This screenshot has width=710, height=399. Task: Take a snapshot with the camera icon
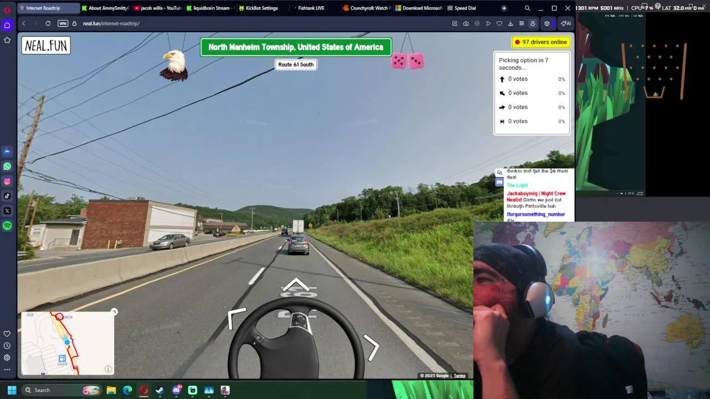(466, 23)
